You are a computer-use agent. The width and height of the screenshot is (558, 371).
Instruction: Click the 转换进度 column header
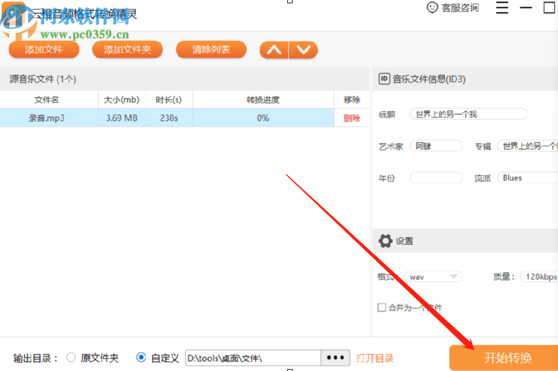[x=263, y=100]
